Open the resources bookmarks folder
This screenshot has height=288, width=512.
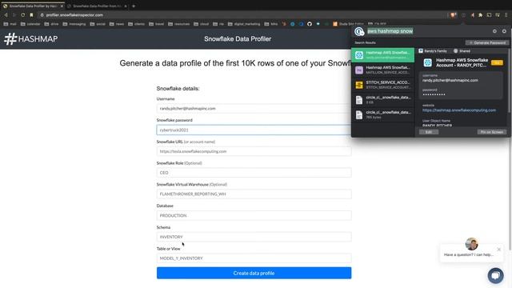click(x=178, y=24)
